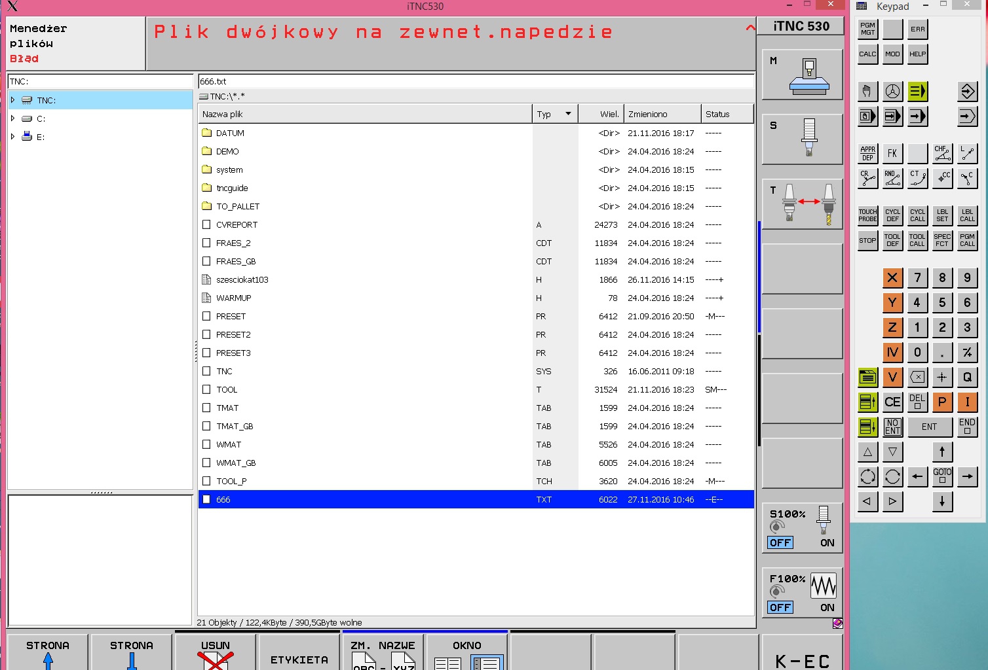Tick the checkbox for file WMAT_GB
Image resolution: width=988 pixels, height=670 pixels.
(206, 463)
